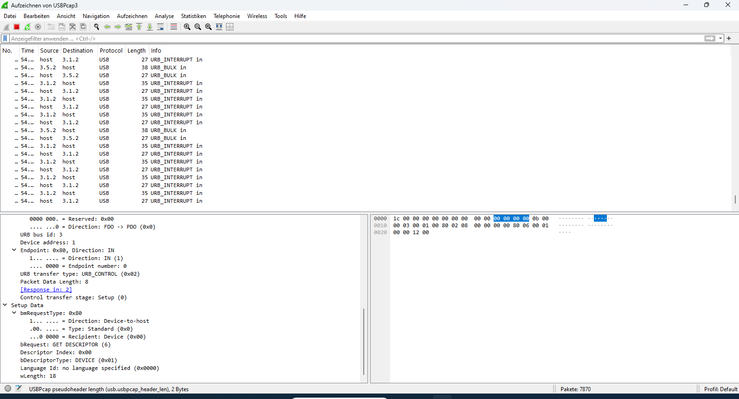Open the Ansicht menu
Screen dimensions: 739x399
coord(66,16)
